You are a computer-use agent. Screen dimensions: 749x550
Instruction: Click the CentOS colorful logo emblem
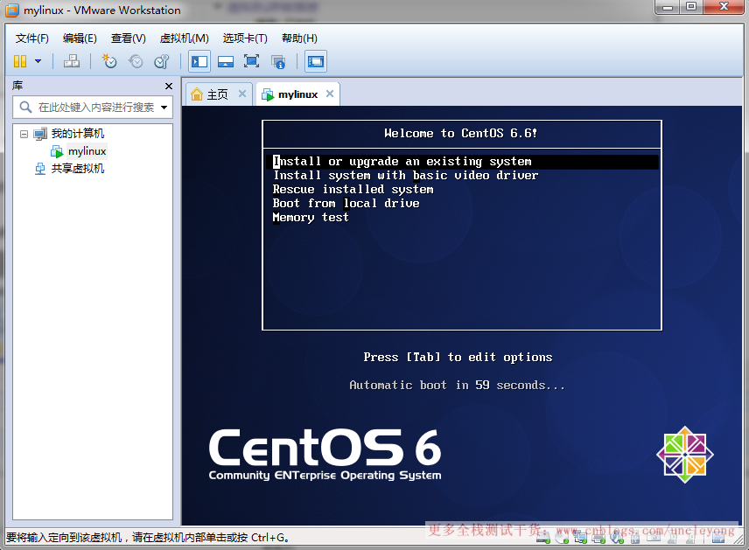pyautogui.click(x=685, y=455)
